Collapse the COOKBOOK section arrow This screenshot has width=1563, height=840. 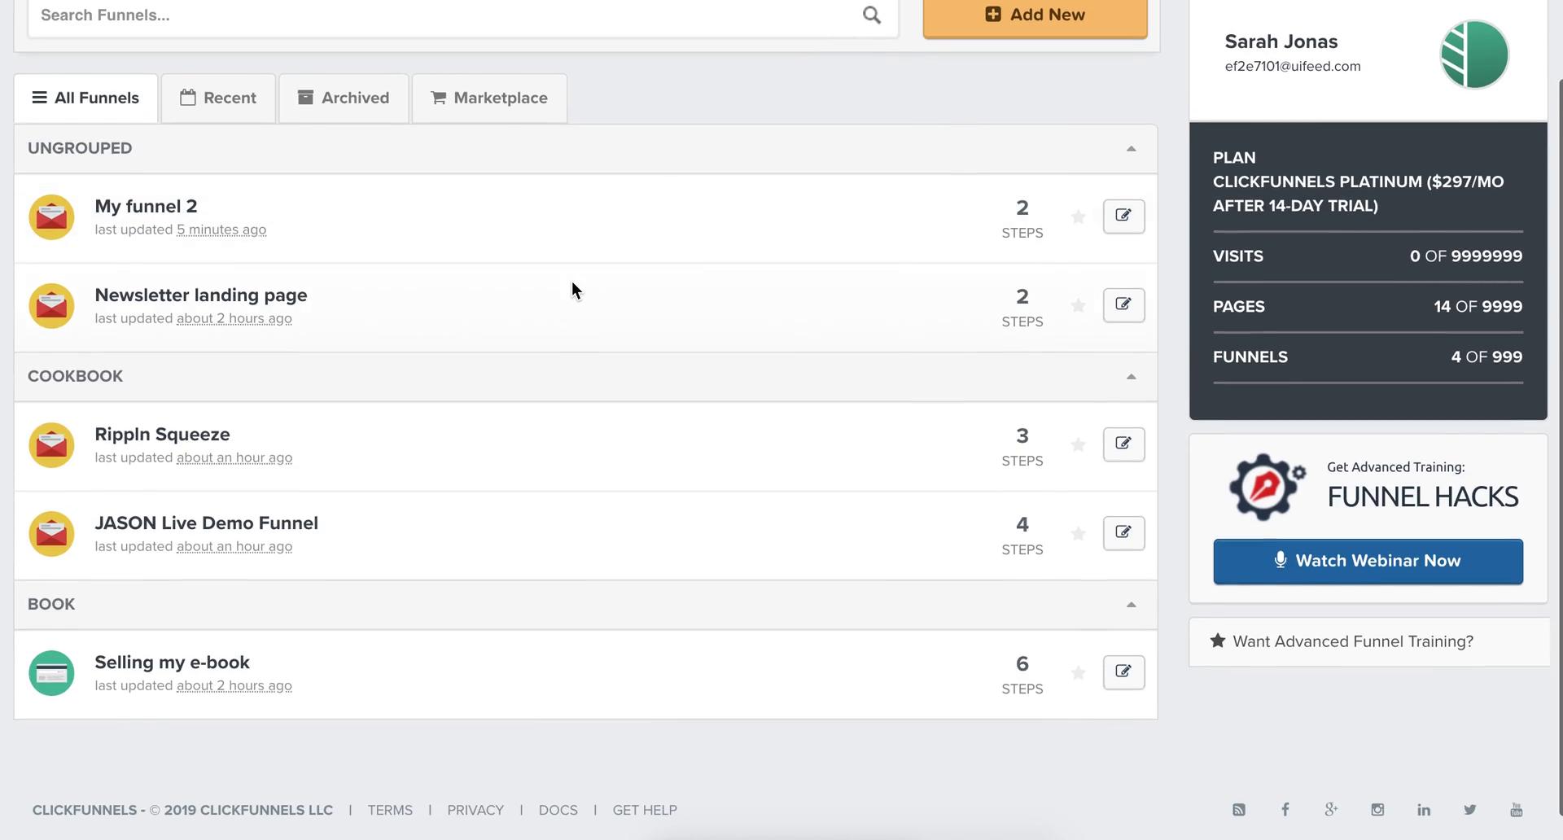point(1131,376)
